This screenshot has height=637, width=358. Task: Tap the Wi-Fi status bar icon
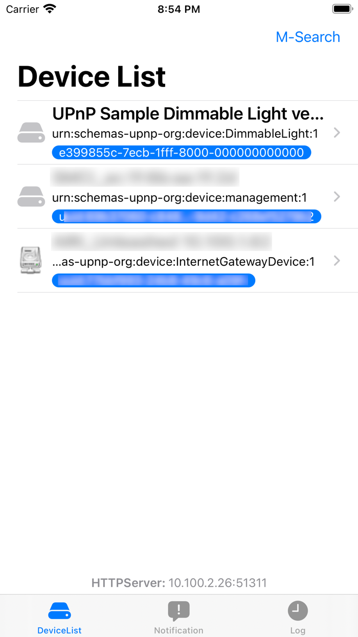pos(48,8)
